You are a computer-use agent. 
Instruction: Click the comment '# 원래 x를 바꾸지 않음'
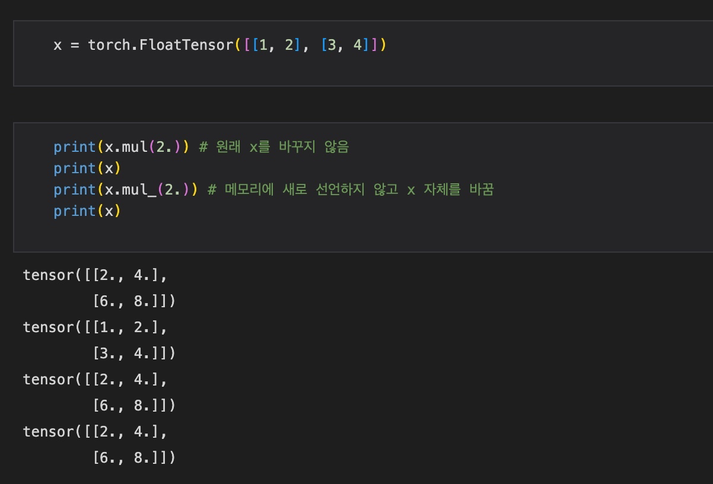[x=274, y=147]
